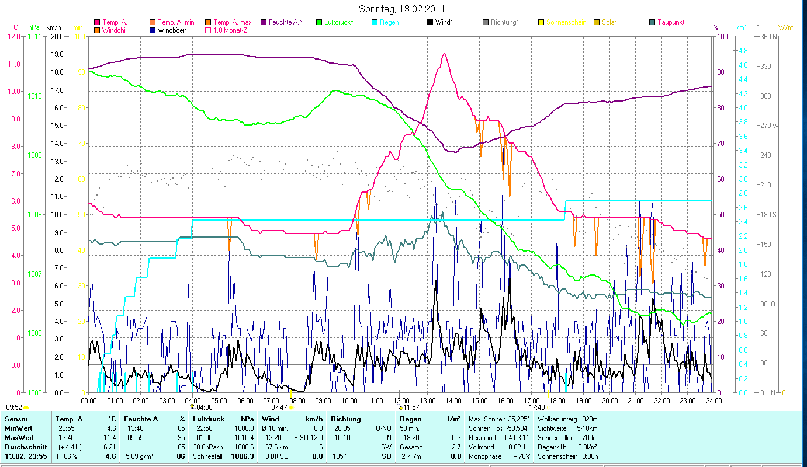Click the Sonnen Pos -50,594° entry
The height and width of the screenshot is (467, 807).
tap(499, 428)
